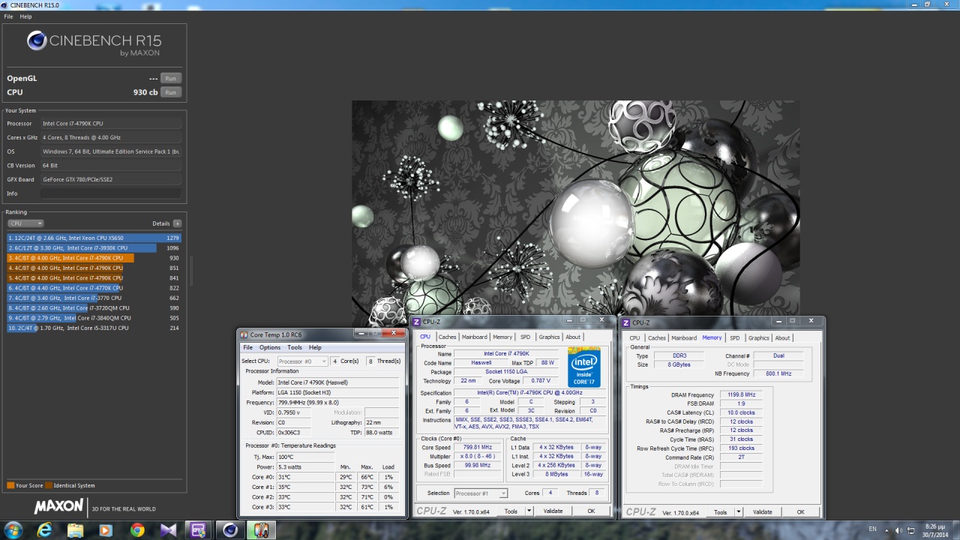Open the Selection Processor #1 dropdown in CPU-Z

pyautogui.click(x=481, y=493)
